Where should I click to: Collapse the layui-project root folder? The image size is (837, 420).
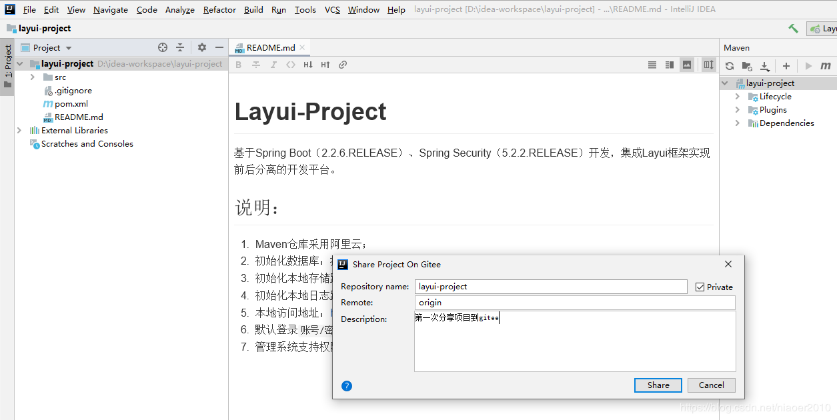(x=20, y=64)
